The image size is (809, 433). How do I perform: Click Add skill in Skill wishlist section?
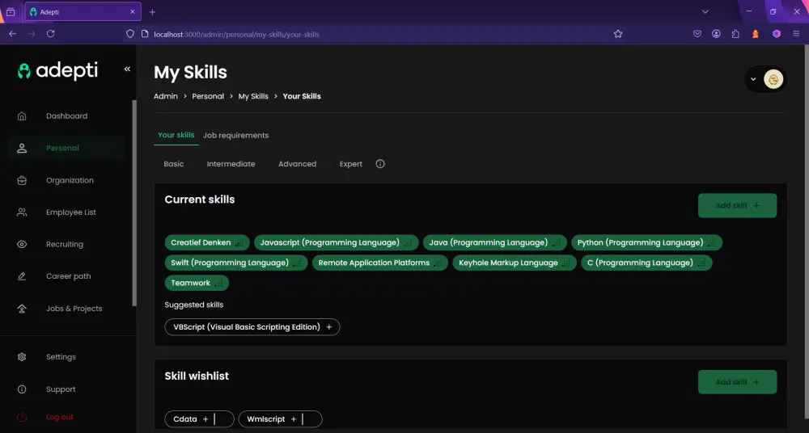pos(737,382)
